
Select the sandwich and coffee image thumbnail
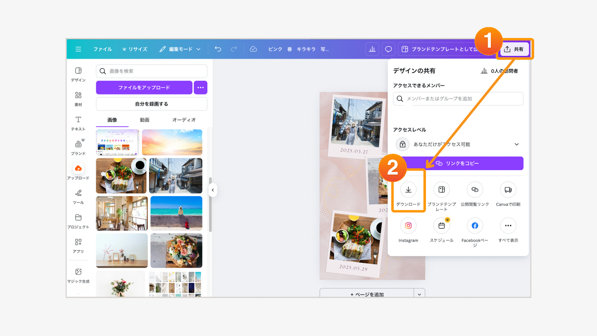121,175
